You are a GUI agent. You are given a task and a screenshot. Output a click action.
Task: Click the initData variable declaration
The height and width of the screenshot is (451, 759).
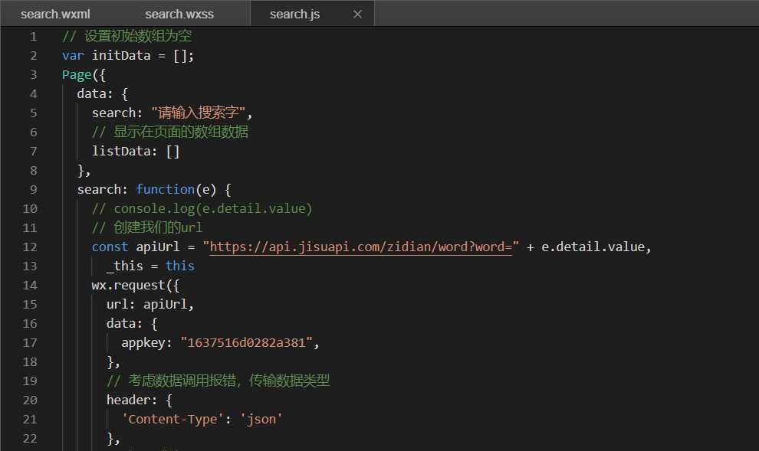tap(121, 56)
